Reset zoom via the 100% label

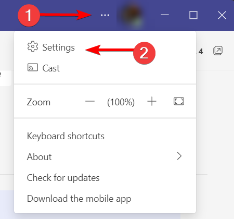(x=121, y=102)
